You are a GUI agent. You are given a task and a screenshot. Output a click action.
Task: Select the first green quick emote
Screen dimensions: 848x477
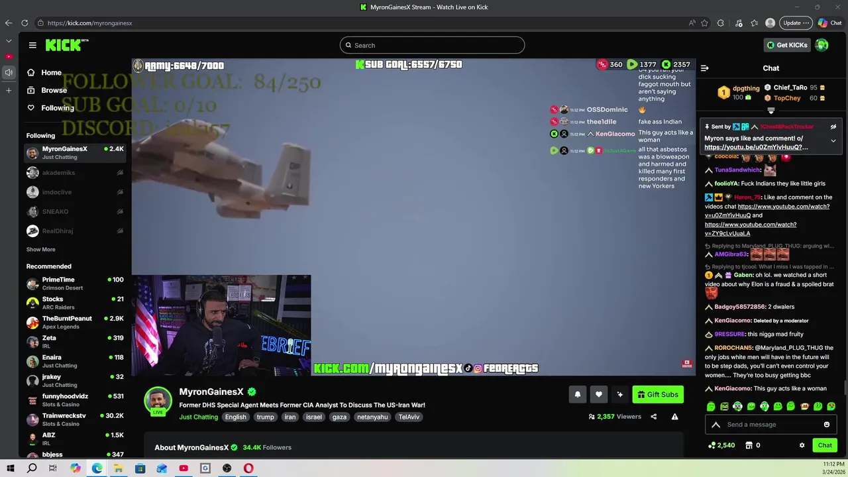(711, 406)
